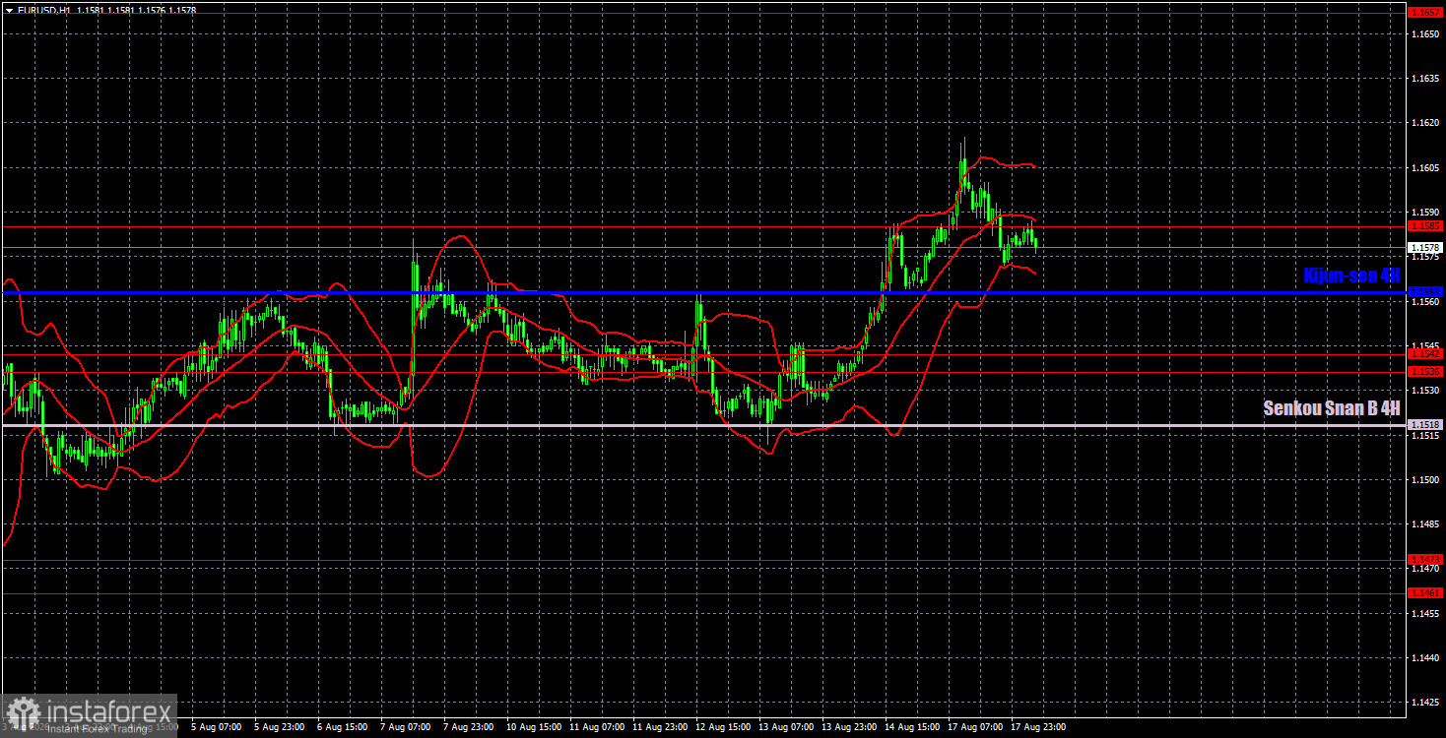Image resolution: width=1446 pixels, height=738 pixels.
Task: Click the 7 Aug 23:00 time label
Action: (469, 728)
